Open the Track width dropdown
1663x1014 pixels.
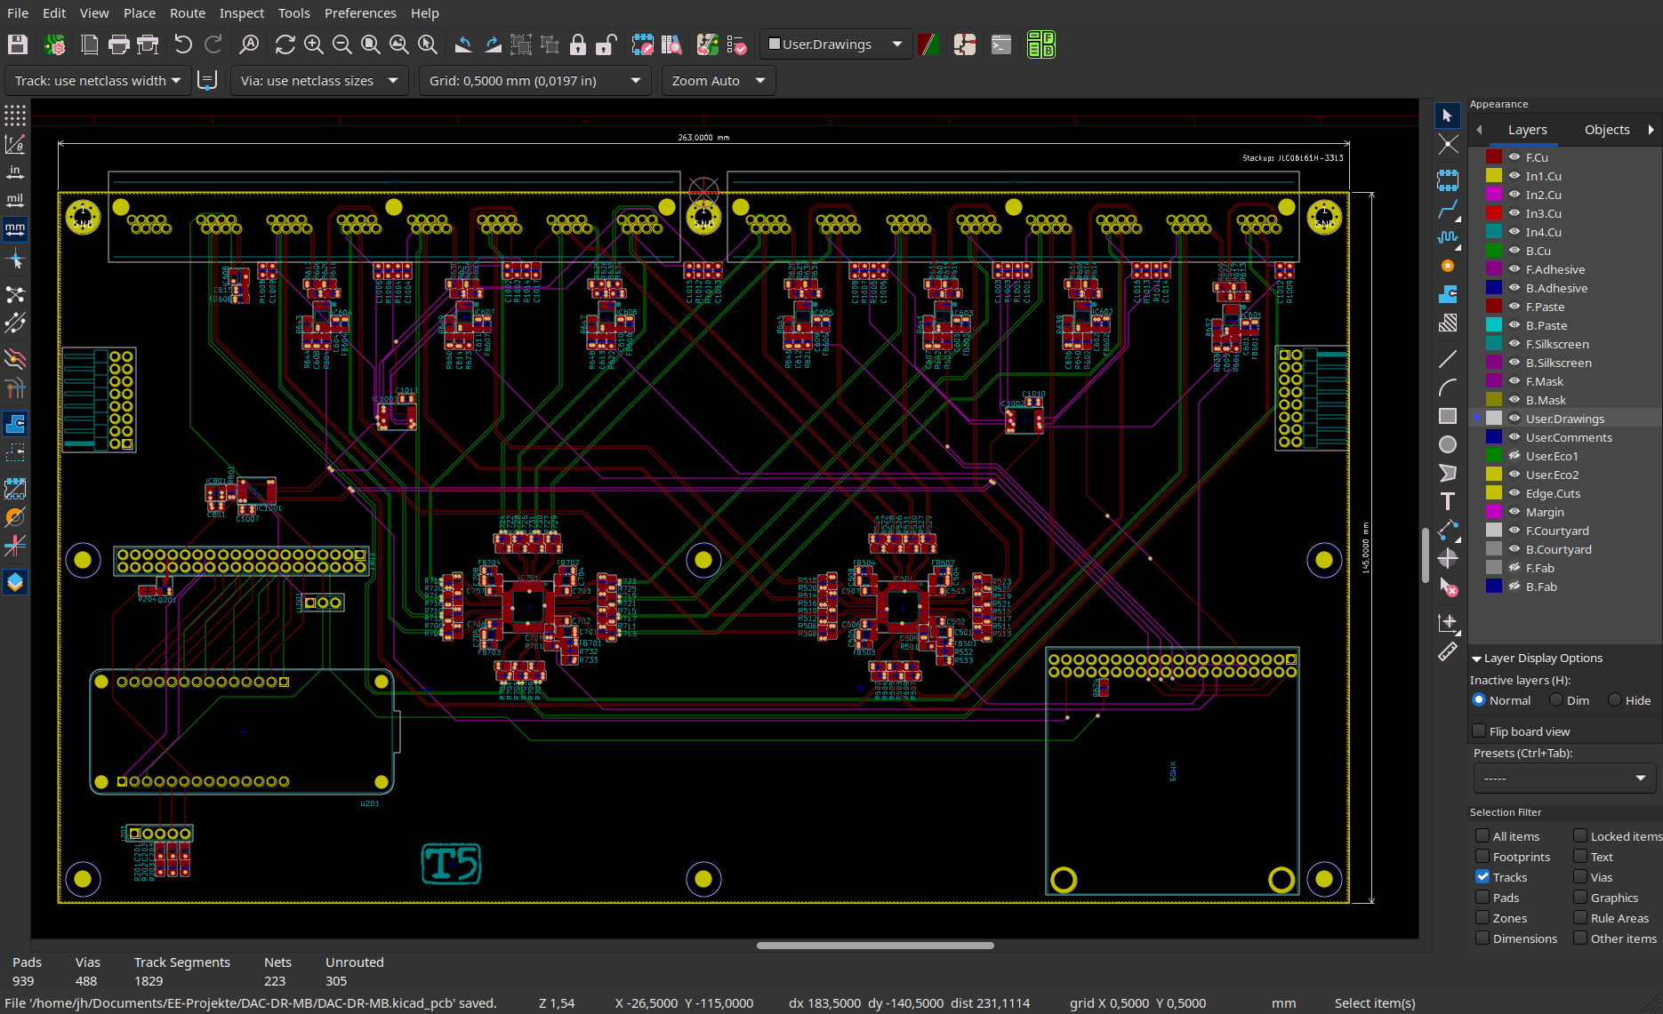pyautogui.click(x=97, y=81)
